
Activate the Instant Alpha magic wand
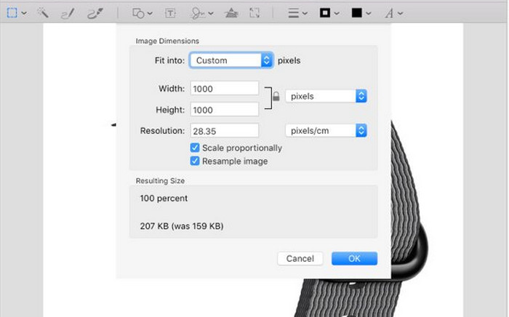[x=42, y=13]
